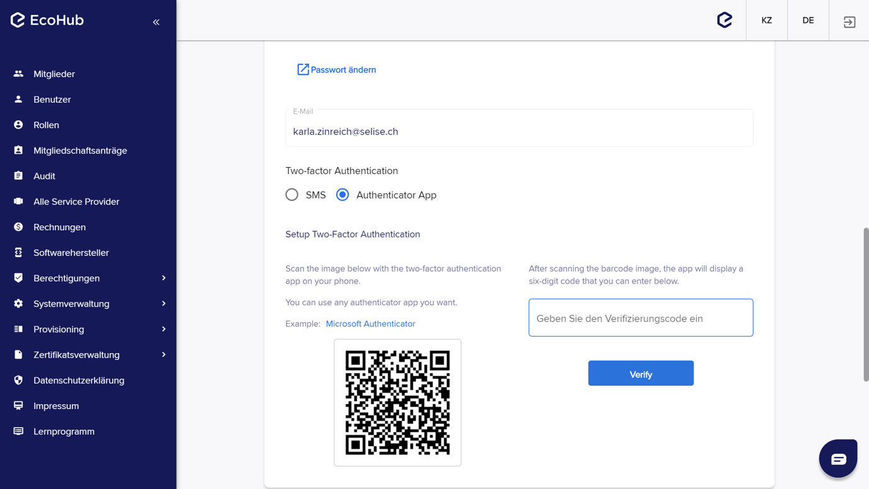Click the EcoHub title text
The height and width of the screenshot is (489, 869).
click(x=57, y=20)
